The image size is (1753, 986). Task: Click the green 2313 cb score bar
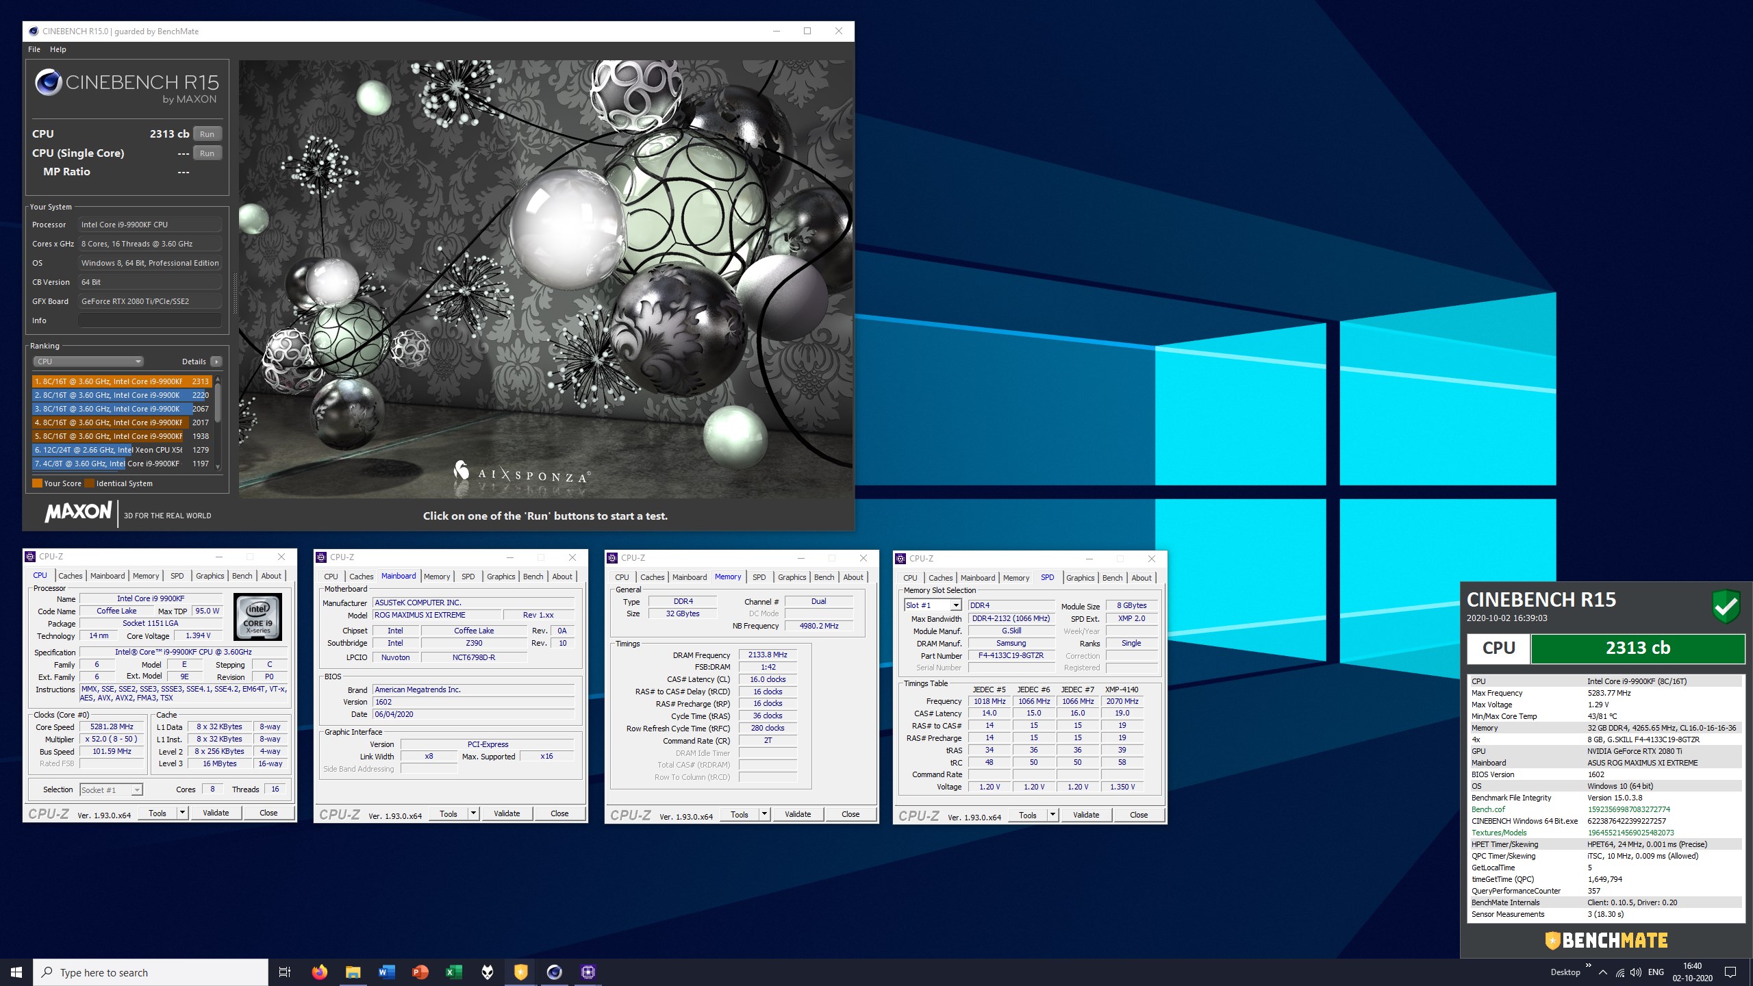click(1637, 648)
